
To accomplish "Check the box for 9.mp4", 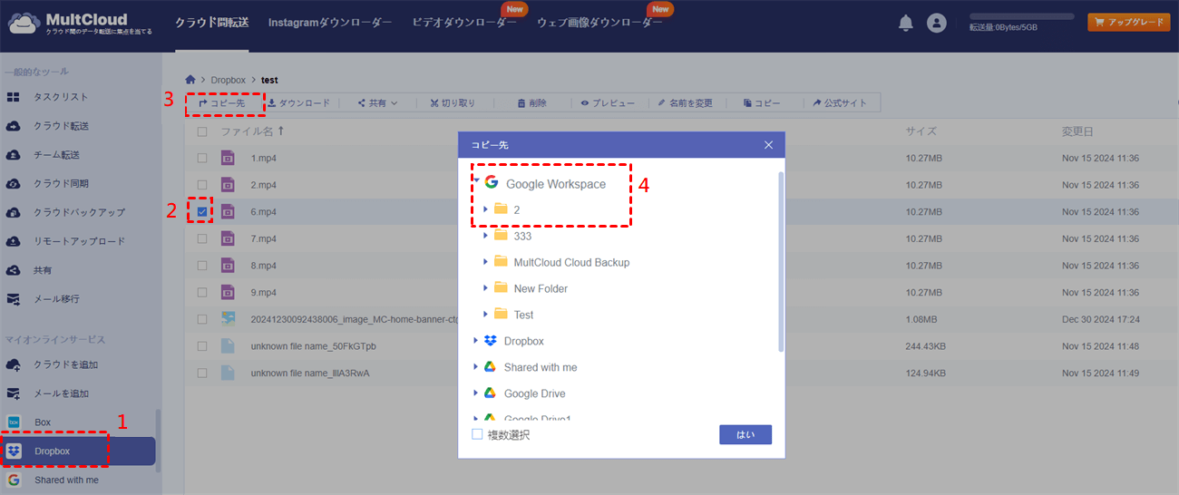I will (x=202, y=293).
